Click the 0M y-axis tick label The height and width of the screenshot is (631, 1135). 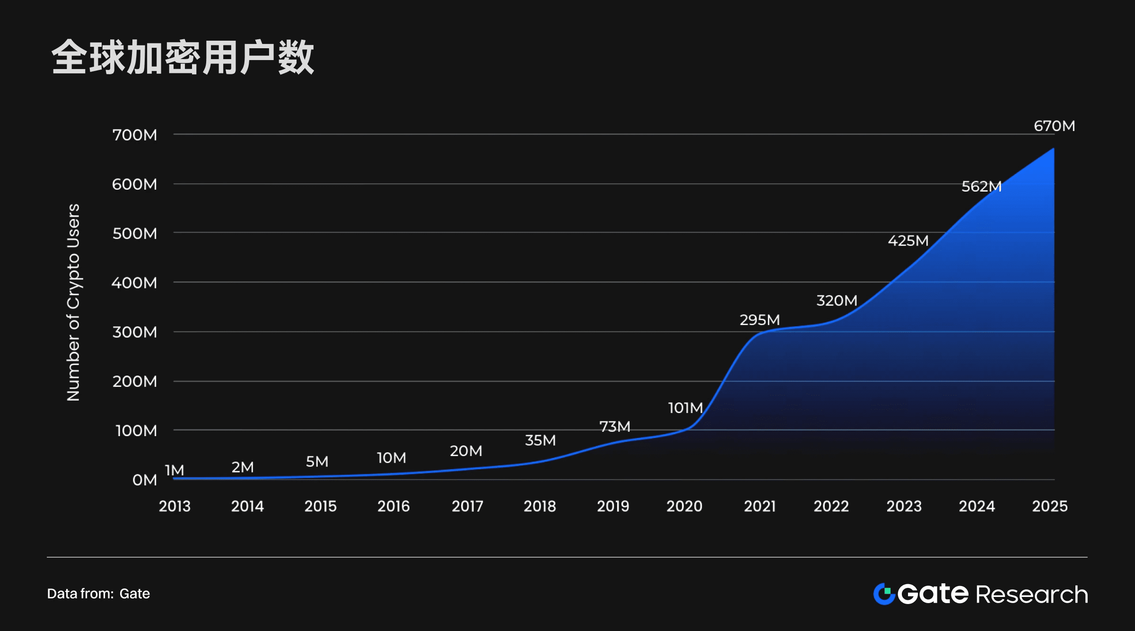(x=144, y=480)
